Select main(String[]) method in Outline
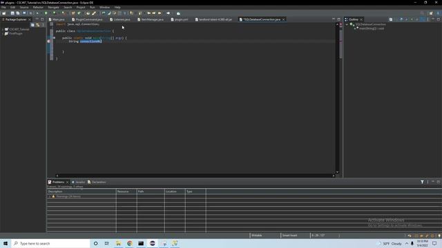This screenshot has width=442, height=248. pos(372,28)
